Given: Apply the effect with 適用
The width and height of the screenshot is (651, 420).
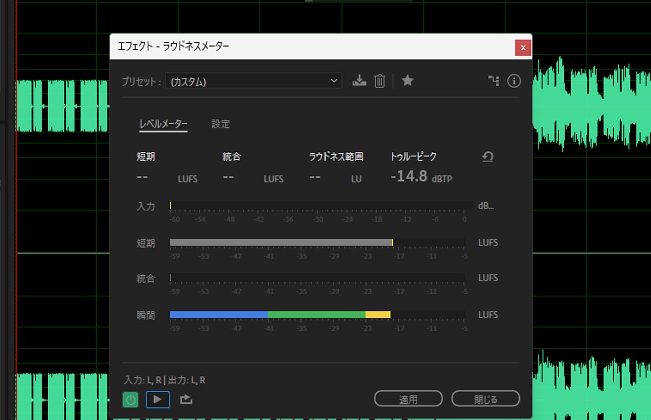Looking at the screenshot, I should (408, 398).
